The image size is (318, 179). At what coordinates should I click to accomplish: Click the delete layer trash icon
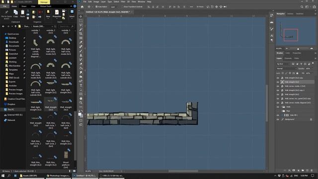point(312,170)
